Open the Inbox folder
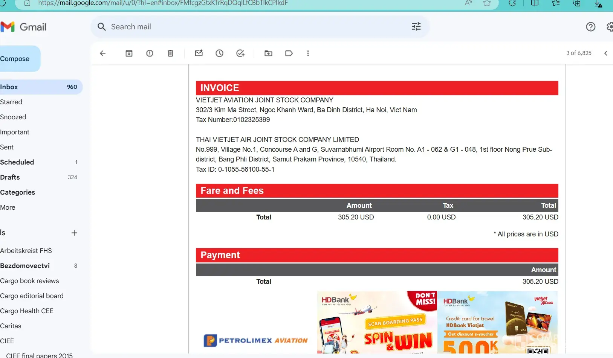The height and width of the screenshot is (358, 613). (9, 87)
